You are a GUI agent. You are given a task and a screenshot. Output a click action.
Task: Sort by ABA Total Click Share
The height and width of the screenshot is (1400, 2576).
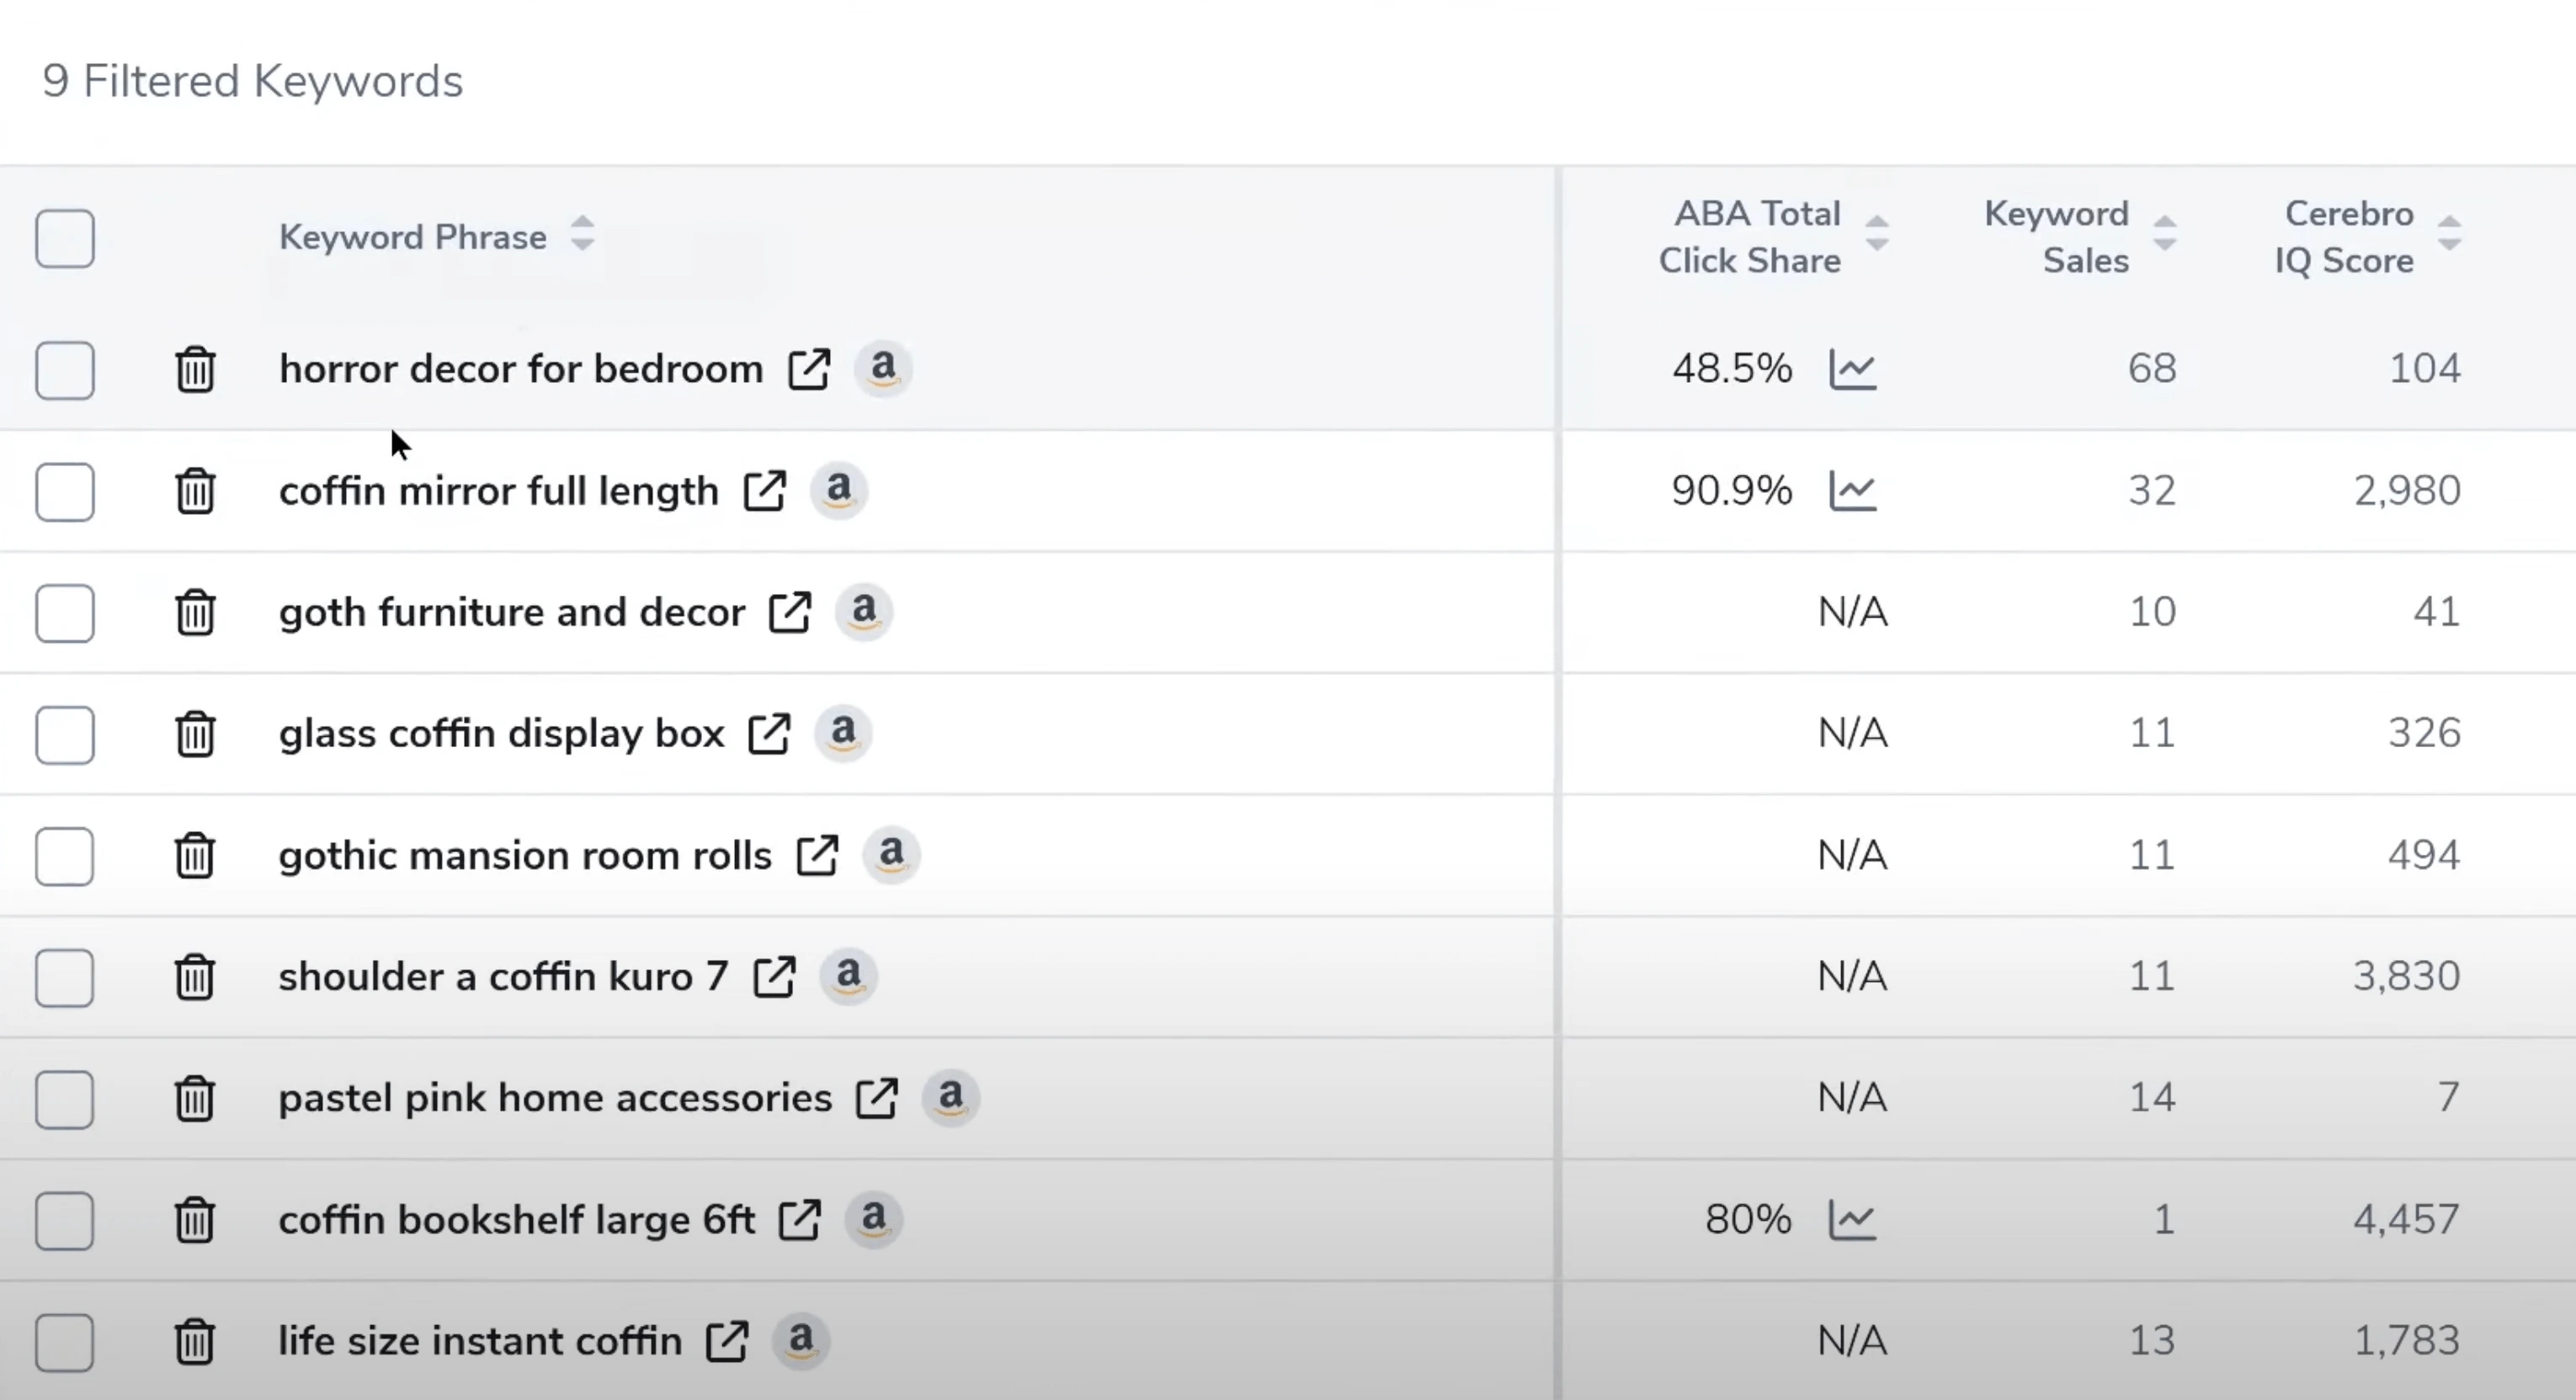1877,234
